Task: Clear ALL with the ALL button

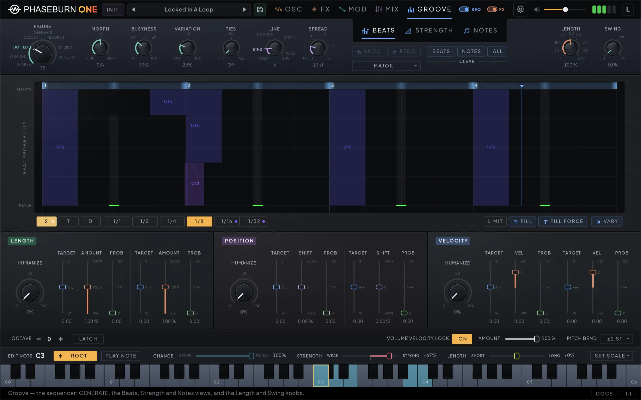Action: 497,51
